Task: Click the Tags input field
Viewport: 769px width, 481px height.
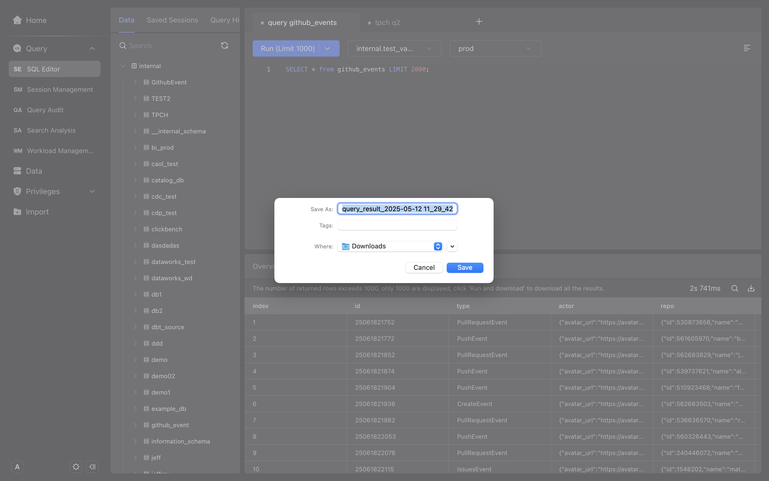Action: (x=397, y=225)
